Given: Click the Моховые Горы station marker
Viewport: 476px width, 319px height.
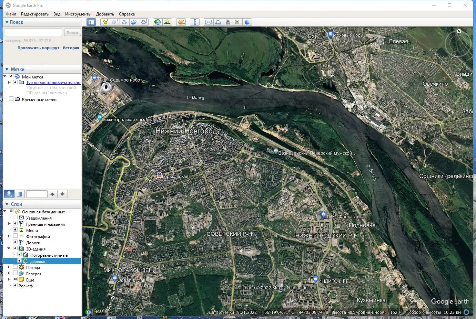Looking at the screenshot, I should click(x=330, y=34).
